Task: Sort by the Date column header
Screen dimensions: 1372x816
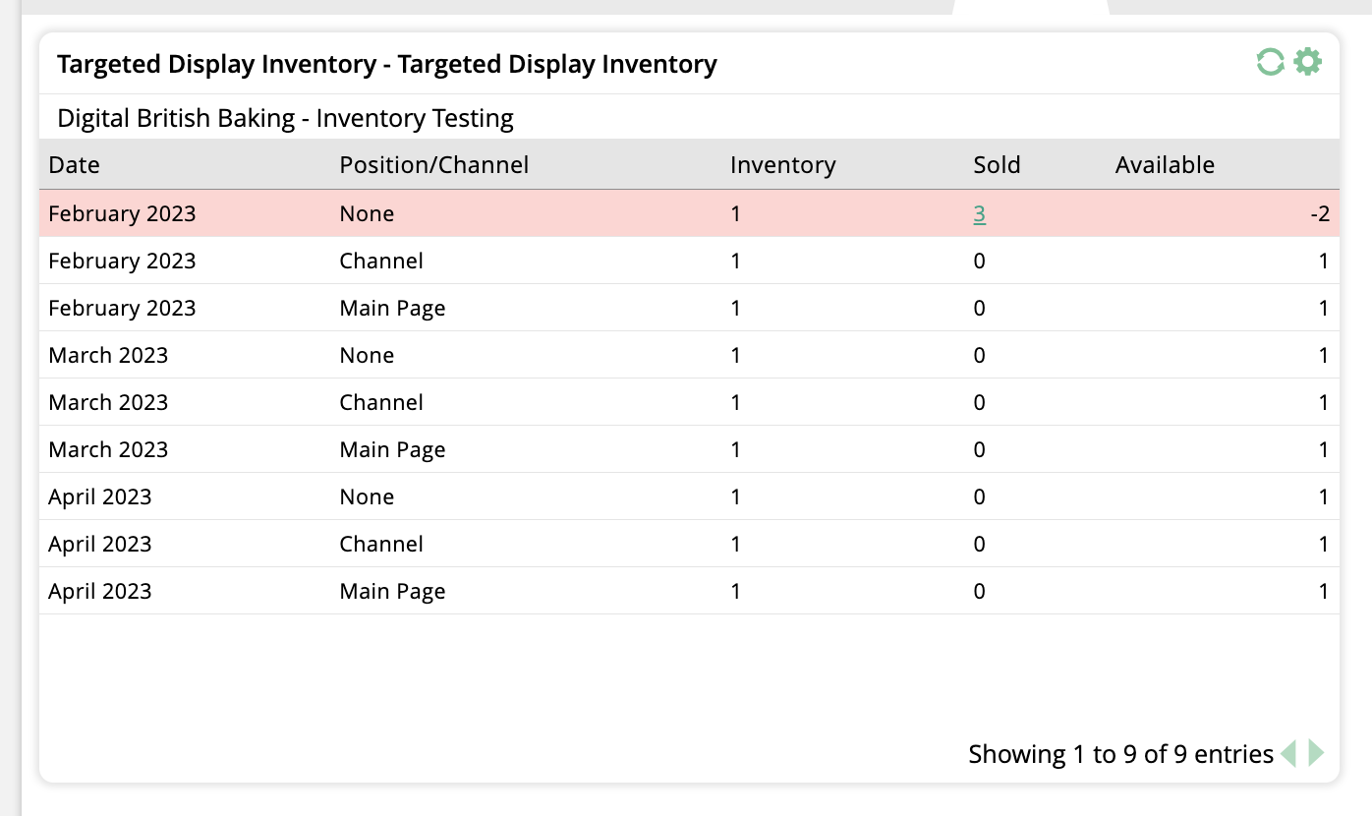Action: pos(73,164)
